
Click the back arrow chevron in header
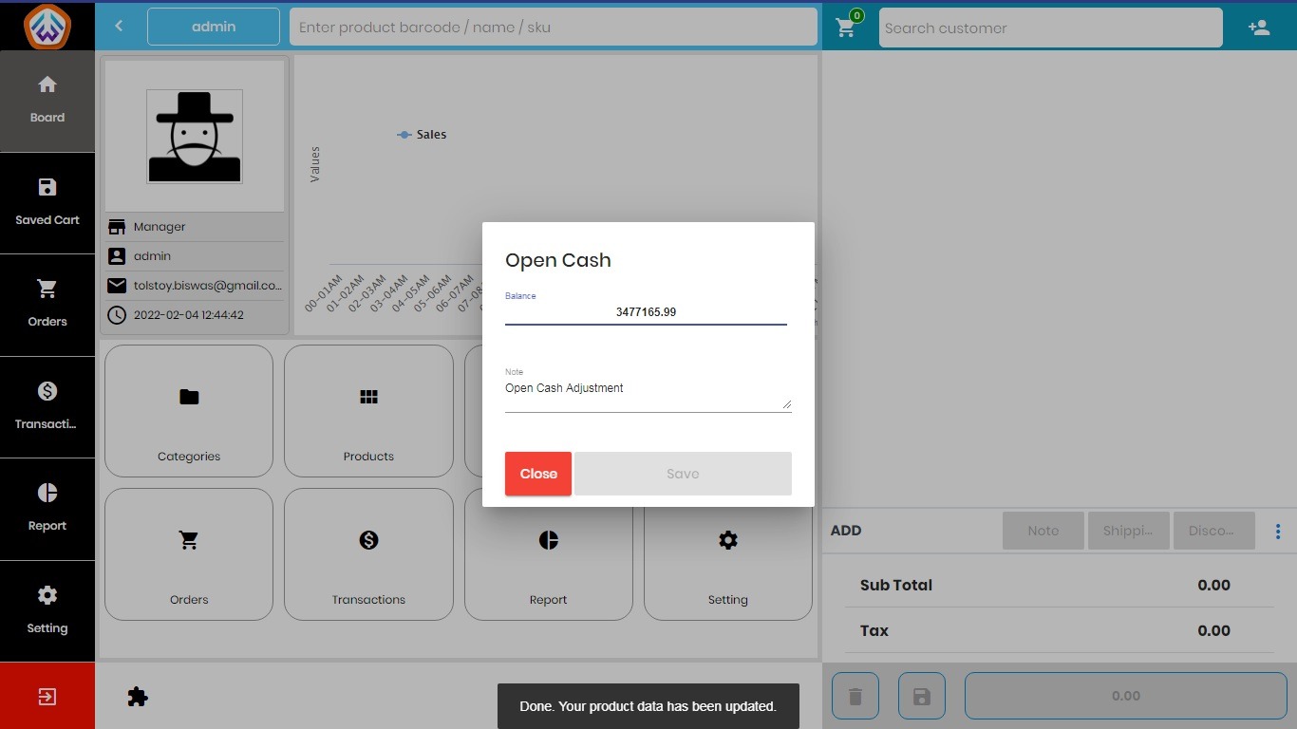119,27
